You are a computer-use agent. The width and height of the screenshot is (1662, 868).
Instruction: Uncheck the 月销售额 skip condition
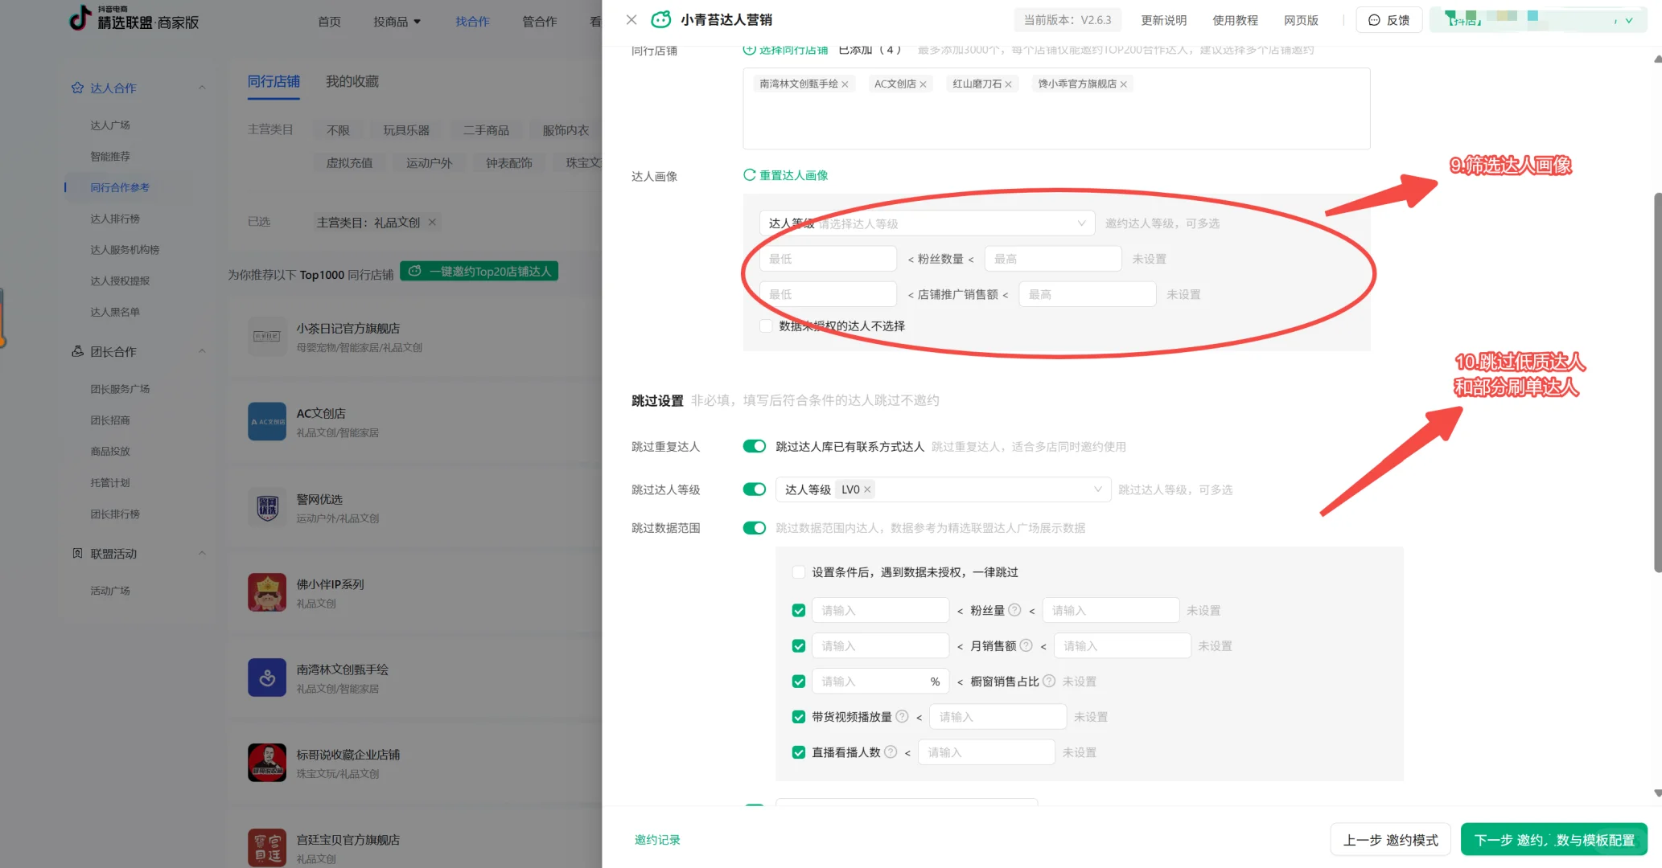pos(798,645)
